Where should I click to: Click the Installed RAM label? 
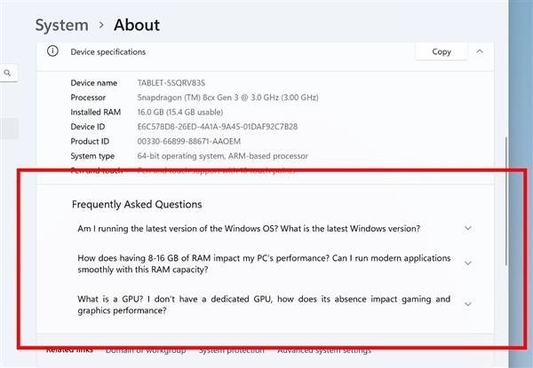[x=96, y=112]
